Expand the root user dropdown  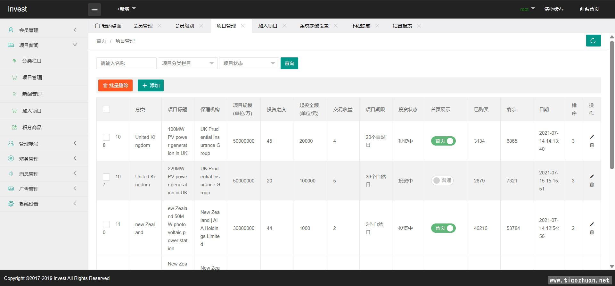527,9
